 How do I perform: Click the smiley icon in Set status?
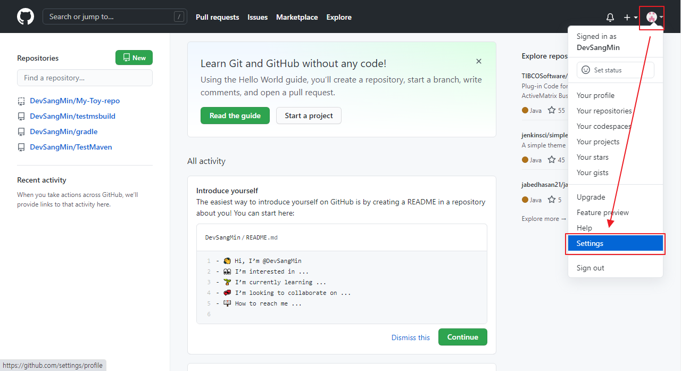(586, 70)
